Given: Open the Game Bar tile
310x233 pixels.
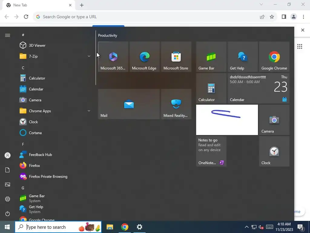Looking at the screenshot, I should [211, 57].
